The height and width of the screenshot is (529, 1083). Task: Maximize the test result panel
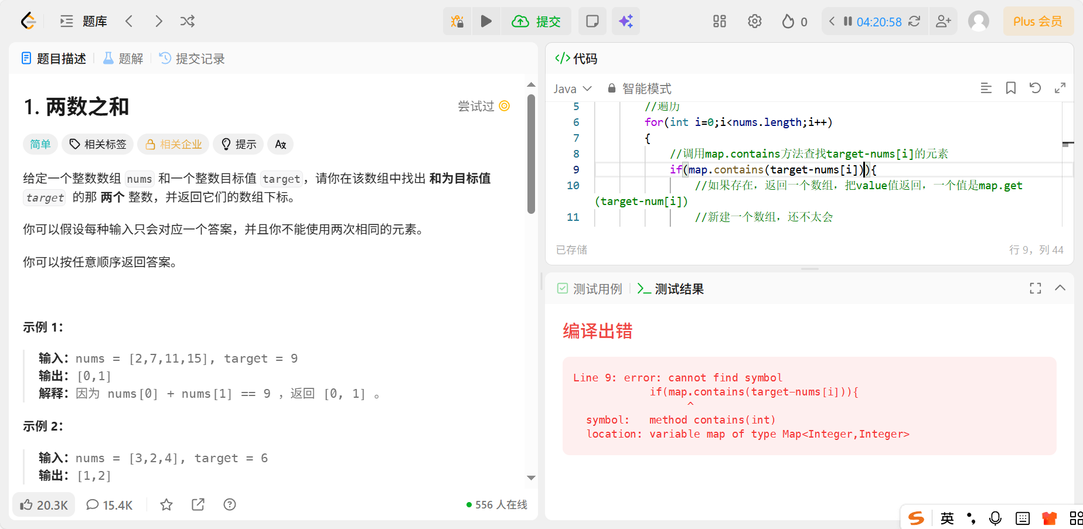coord(1036,288)
